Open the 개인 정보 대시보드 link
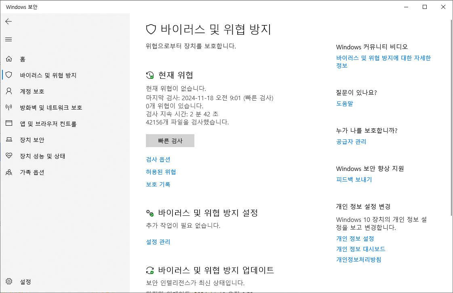The image size is (453, 293). coord(360,249)
